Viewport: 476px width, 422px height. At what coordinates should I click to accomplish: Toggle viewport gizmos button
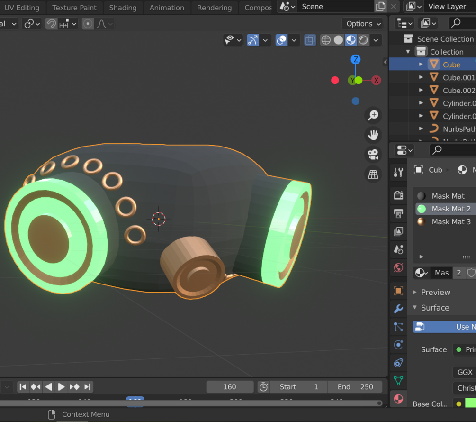[252, 40]
